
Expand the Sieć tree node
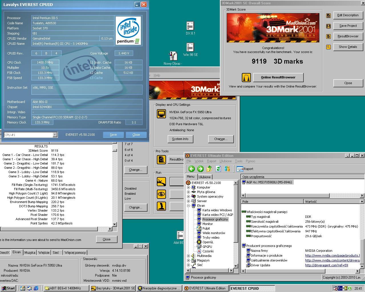click(x=188, y=265)
